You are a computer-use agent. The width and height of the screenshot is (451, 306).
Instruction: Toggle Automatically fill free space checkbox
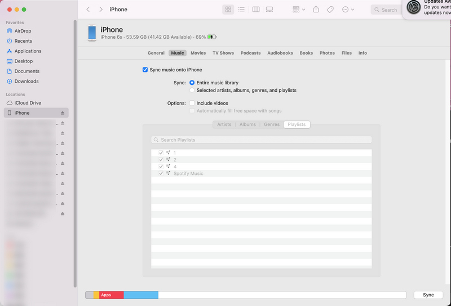pyautogui.click(x=192, y=110)
